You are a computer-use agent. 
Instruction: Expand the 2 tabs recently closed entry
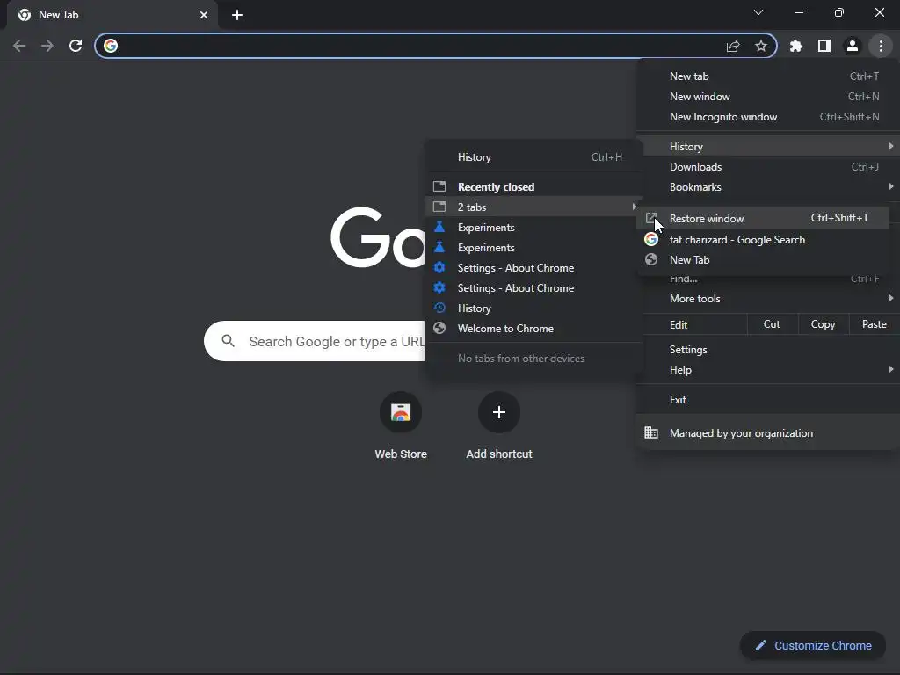[x=533, y=207]
